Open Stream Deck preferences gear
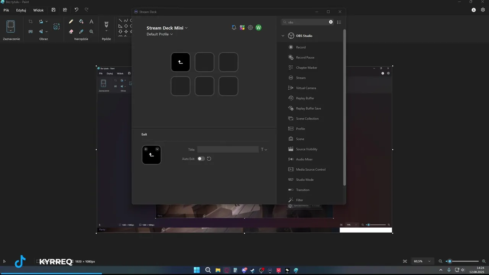 pyautogui.click(x=250, y=27)
